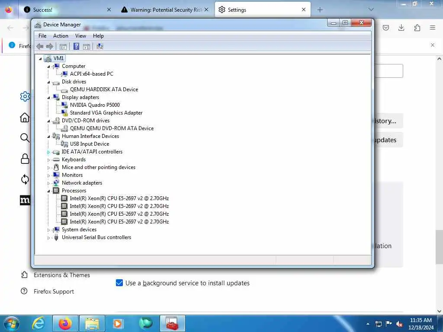
Task: Collapse the VM1 root node
Action: [x=40, y=59]
